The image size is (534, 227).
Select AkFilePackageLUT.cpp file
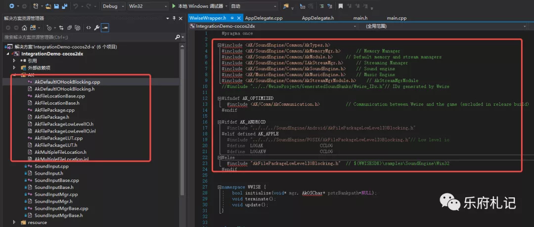(x=58, y=138)
